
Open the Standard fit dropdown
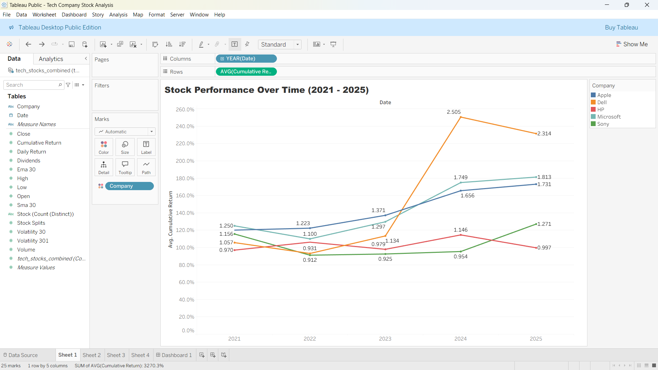point(280,45)
